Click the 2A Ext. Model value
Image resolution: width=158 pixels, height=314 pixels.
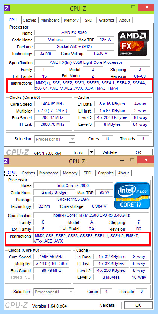92,228
